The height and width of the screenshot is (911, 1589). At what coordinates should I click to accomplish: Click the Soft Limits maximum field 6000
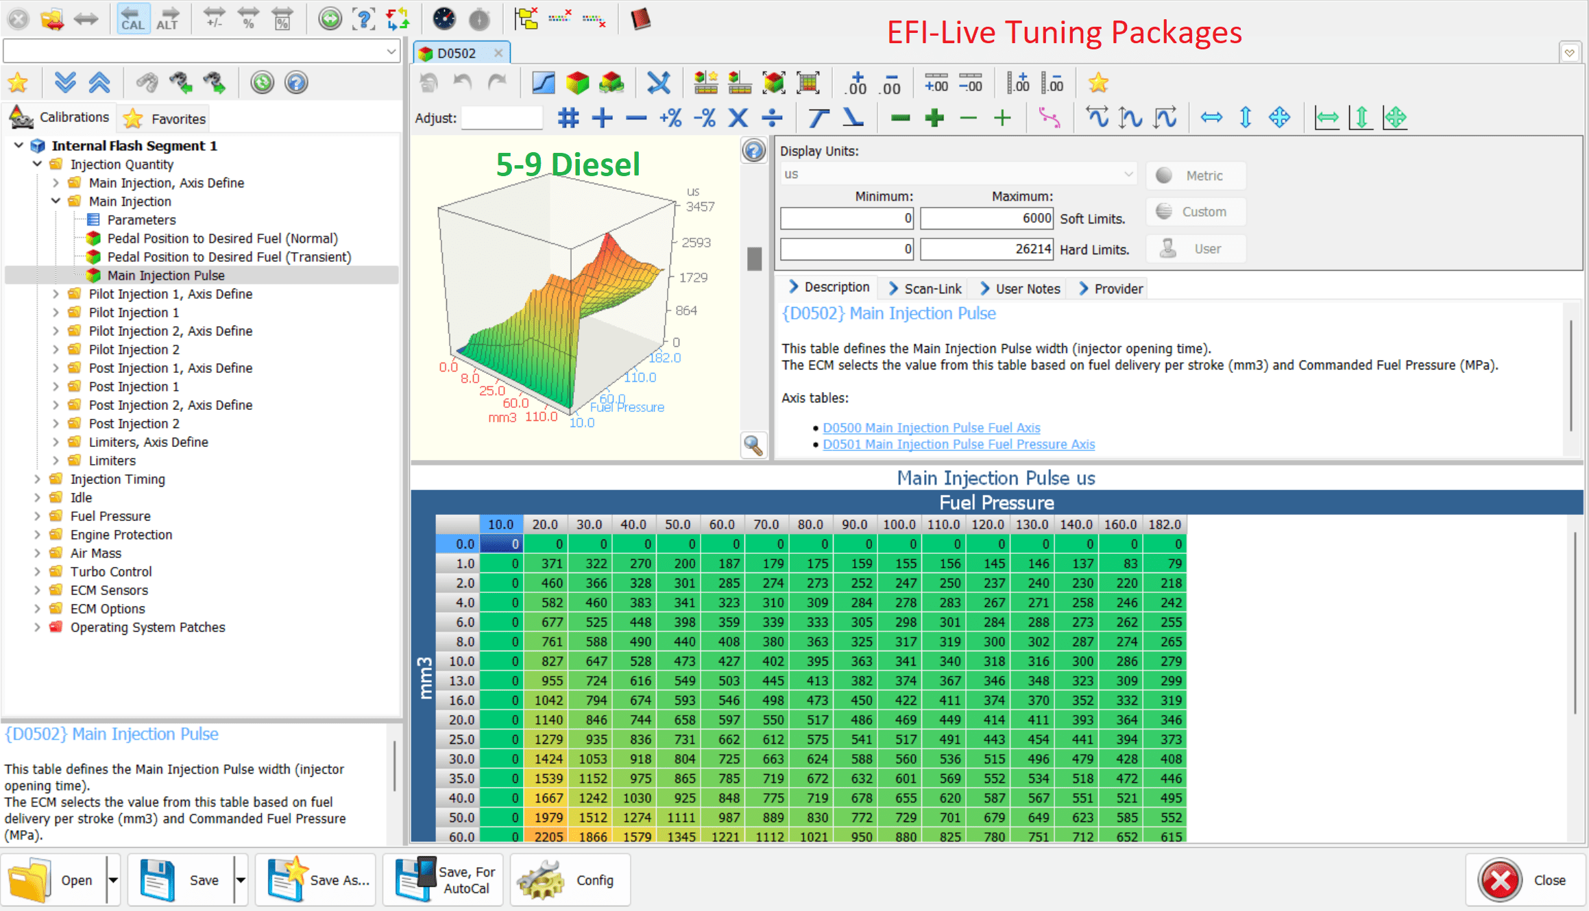[986, 219]
